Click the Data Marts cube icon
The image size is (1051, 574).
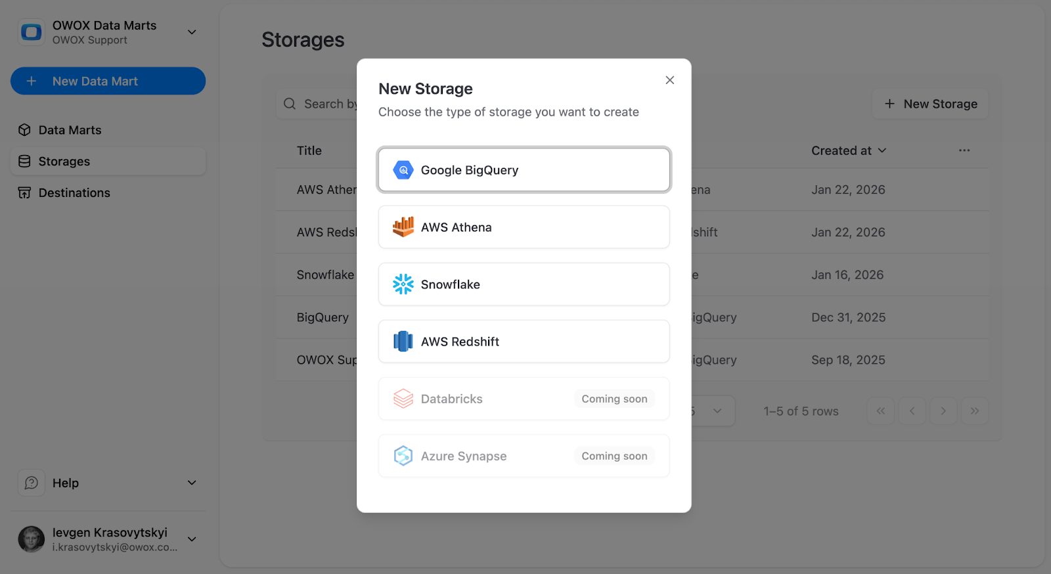click(x=24, y=129)
